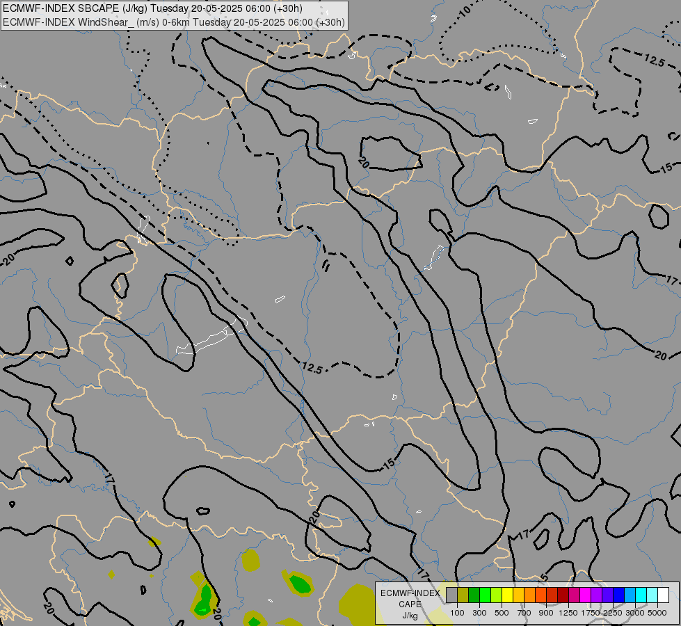Click the legend value "700"
Image resolution: width=681 pixels, height=626 pixels.
click(524, 613)
